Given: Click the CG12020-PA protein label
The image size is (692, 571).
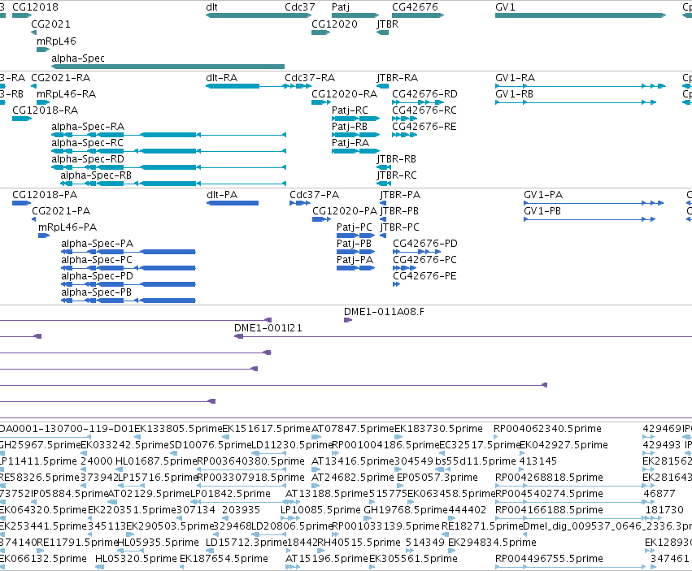Looking at the screenshot, I should pyautogui.click(x=345, y=211).
